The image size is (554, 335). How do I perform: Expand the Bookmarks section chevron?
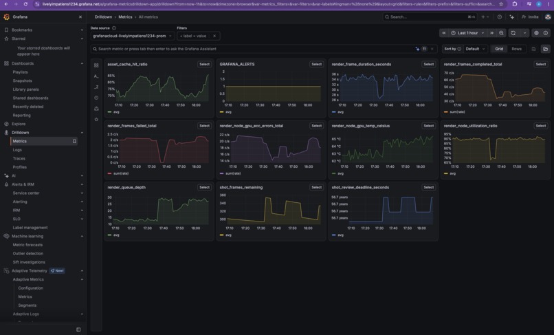click(x=82, y=30)
